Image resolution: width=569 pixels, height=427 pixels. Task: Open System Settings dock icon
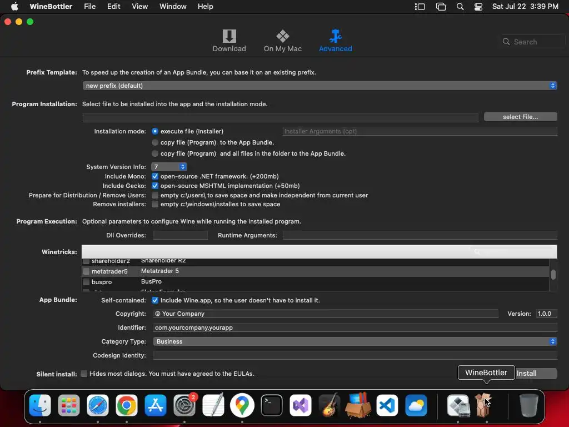184,405
